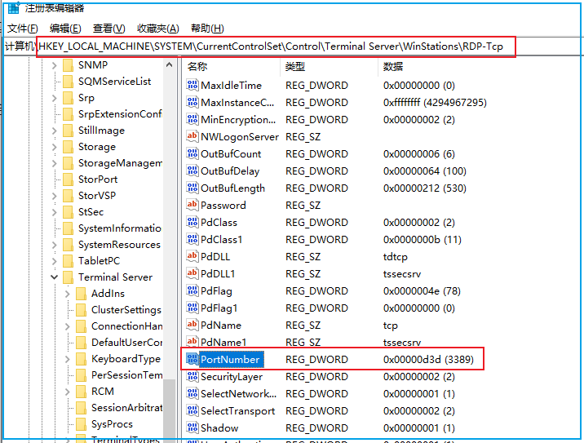Click the tree scrollbar up arrow
Image resolution: width=584 pixels, height=443 pixels.
point(170,64)
